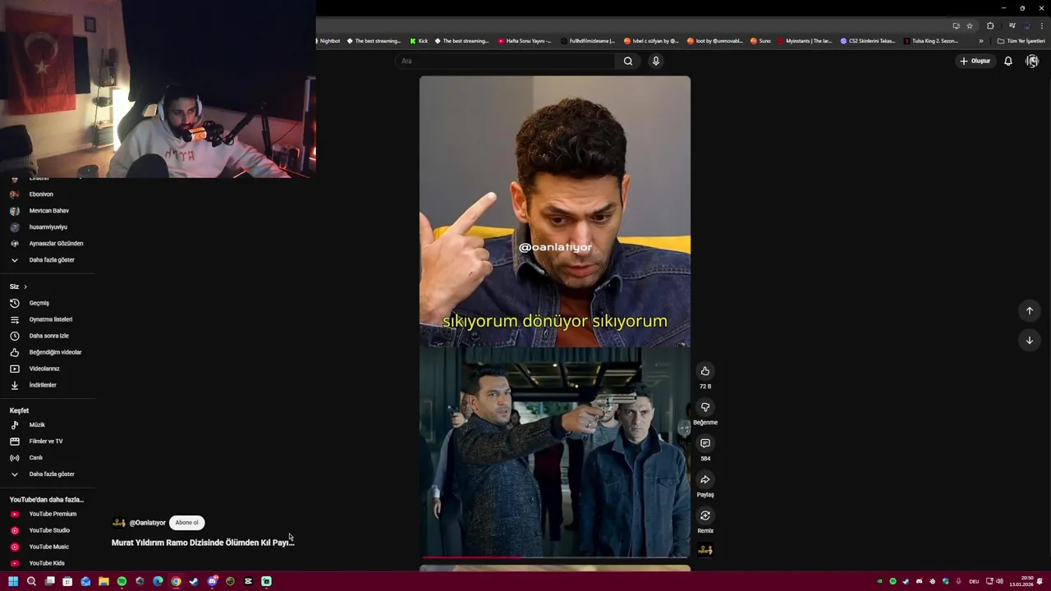
Task: Share the Short using Paylaş
Action: (704, 479)
